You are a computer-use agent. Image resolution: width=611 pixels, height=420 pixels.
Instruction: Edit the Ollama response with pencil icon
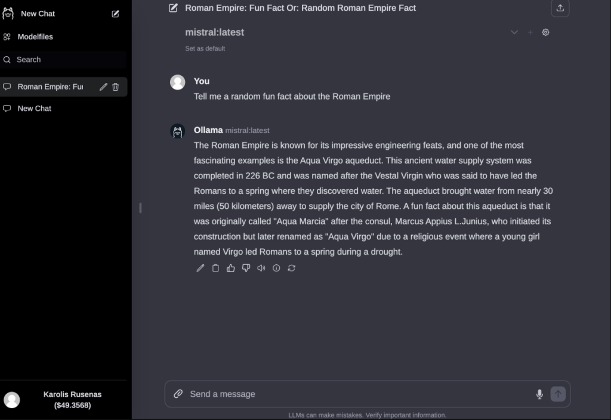200,268
